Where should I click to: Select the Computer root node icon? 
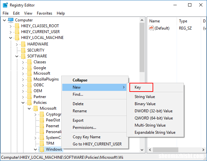coord(11,20)
